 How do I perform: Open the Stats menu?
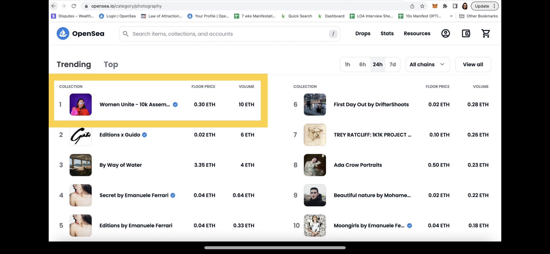pyautogui.click(x=387, y=34)
